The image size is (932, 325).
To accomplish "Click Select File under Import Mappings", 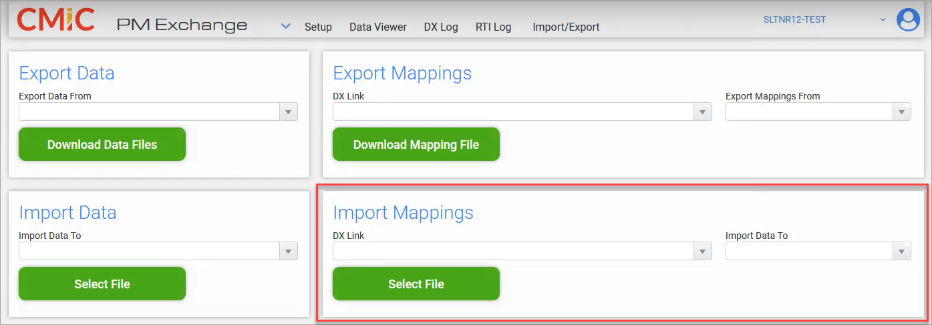I will pos(416,284).
